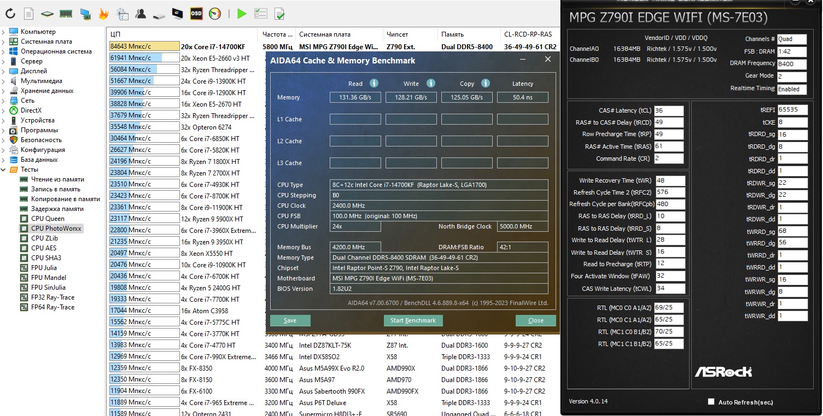This screenshot has width=823, height=416.
Task: Collapse the Тесты tree node
Action: pos(4,169)
